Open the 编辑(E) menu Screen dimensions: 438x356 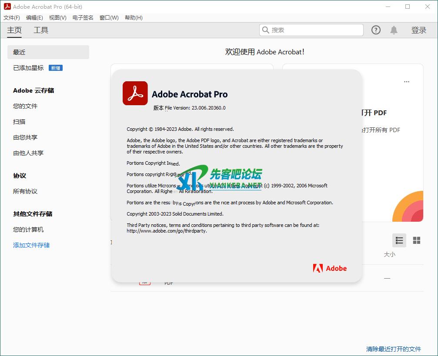pos(34,18)
